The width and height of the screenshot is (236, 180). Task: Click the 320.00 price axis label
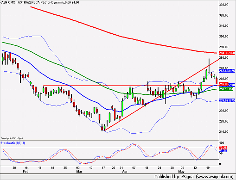tap(223, 15)
